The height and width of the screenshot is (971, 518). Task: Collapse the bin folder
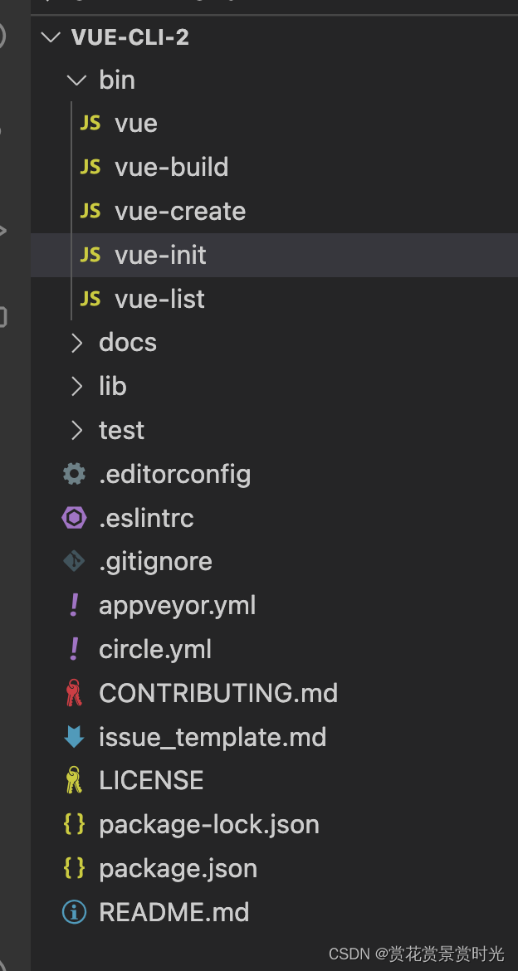(76, 80)
